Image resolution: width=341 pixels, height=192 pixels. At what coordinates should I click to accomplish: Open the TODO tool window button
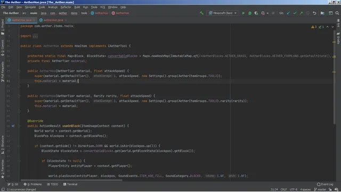click(52, 184)
